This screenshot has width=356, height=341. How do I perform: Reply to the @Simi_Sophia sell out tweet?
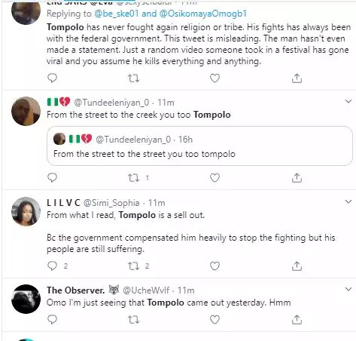pyautogui.click(x=52, y=266)
